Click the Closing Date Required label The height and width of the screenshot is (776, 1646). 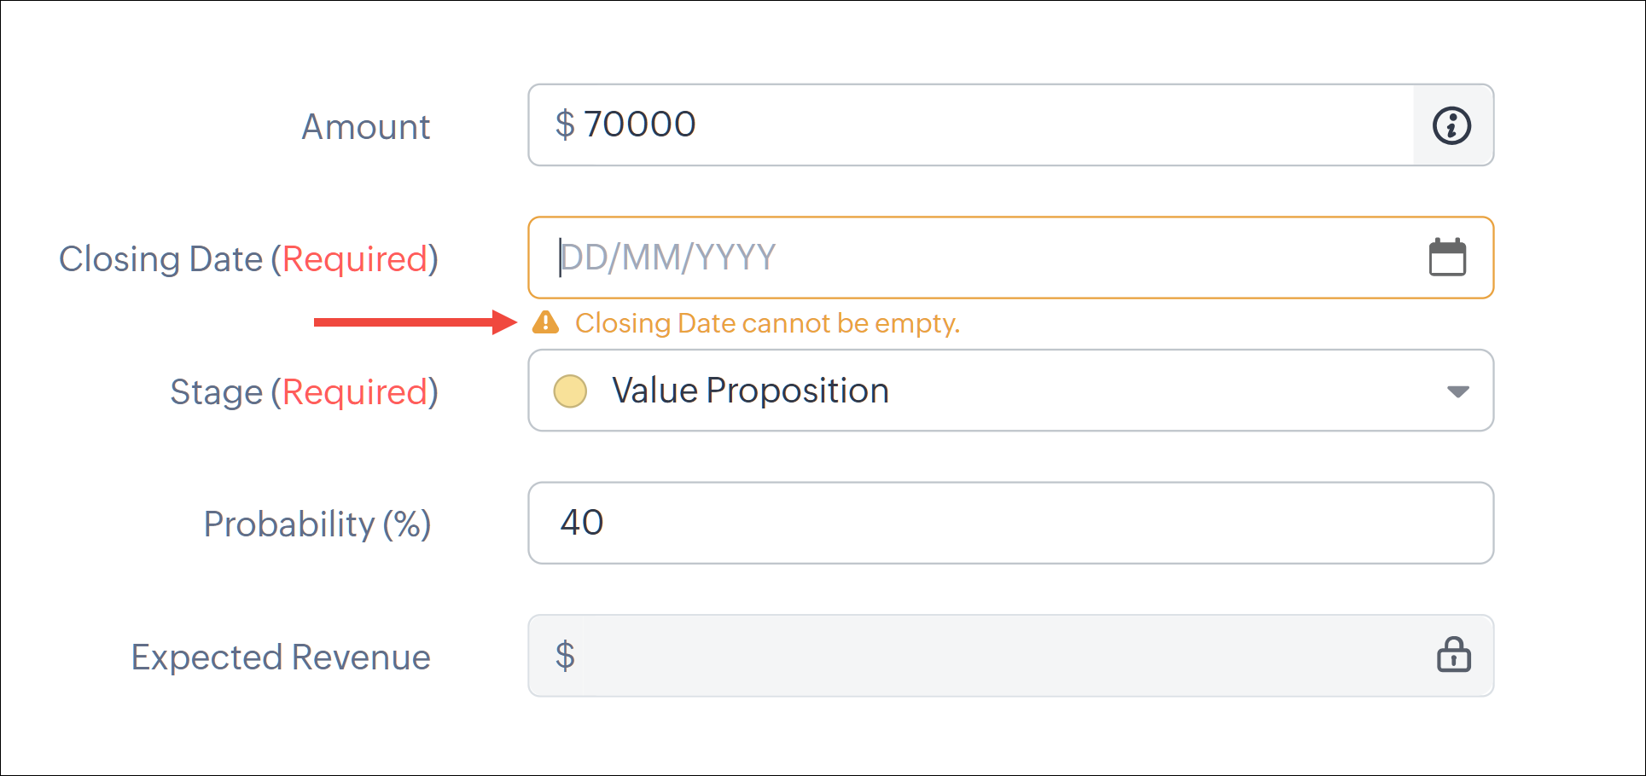click(247, 258)
